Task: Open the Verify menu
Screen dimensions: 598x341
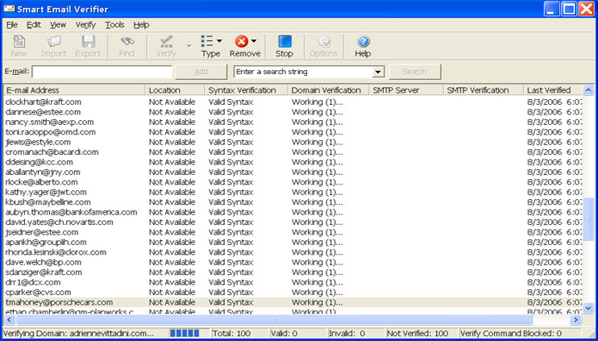Action: click(x=85, y=25)
